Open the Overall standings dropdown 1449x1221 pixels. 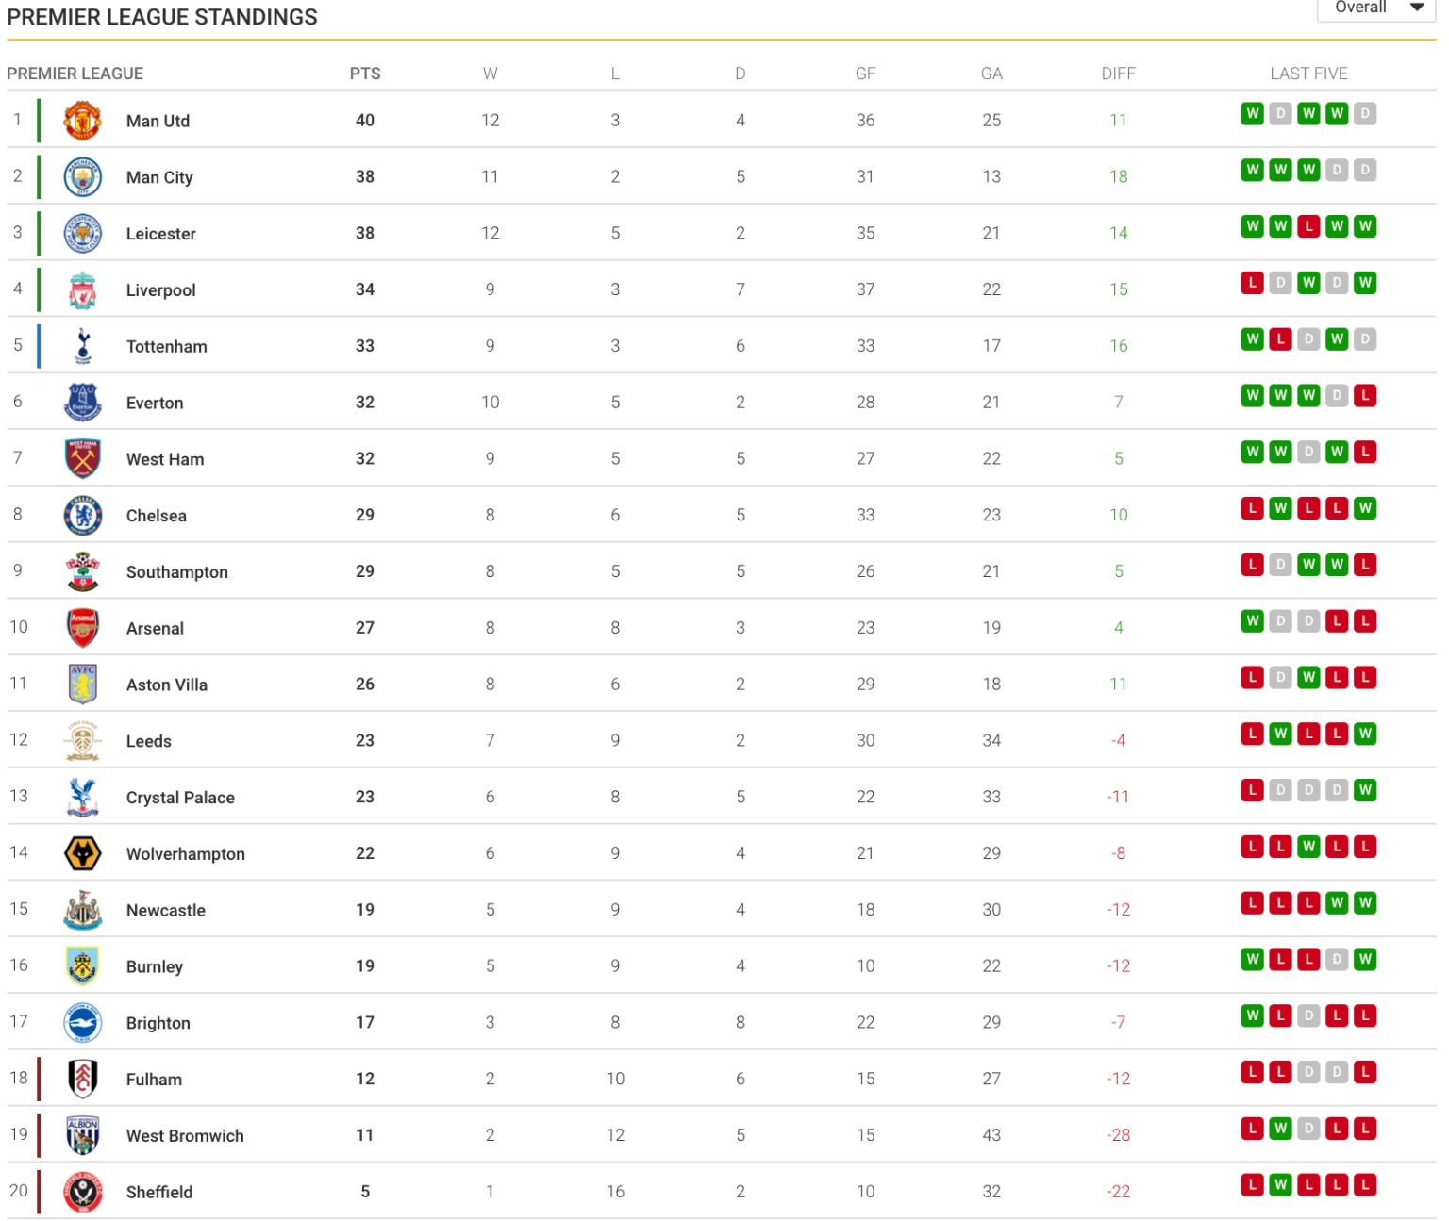pyautogui.click(x=1376, y=8)
